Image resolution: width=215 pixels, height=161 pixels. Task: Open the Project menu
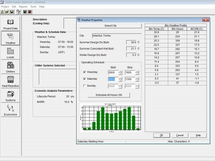pos(5,6)
